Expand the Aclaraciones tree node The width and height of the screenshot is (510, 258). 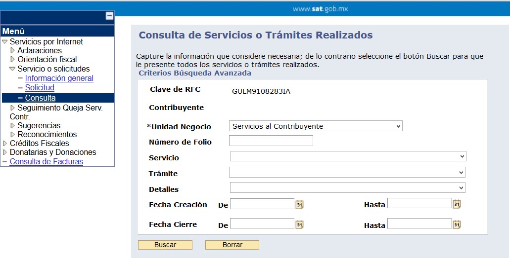pyautogui.click(x=13, y=50)
